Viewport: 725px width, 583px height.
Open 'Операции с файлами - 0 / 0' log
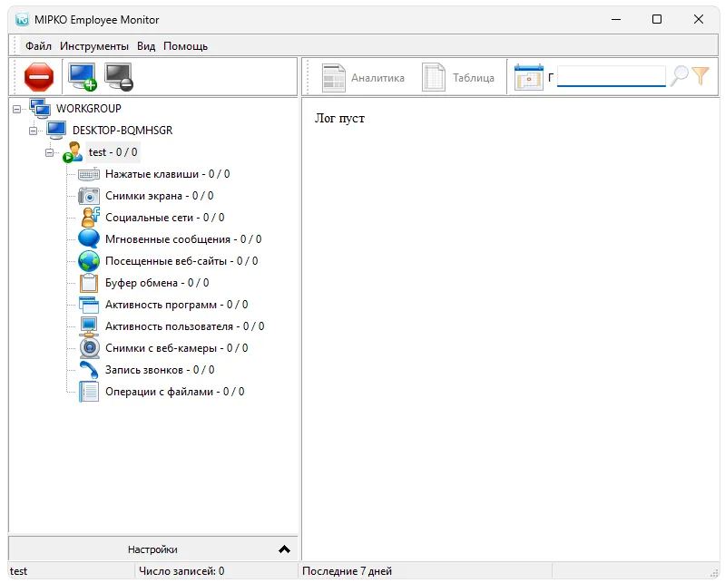[x=175, y=392]
